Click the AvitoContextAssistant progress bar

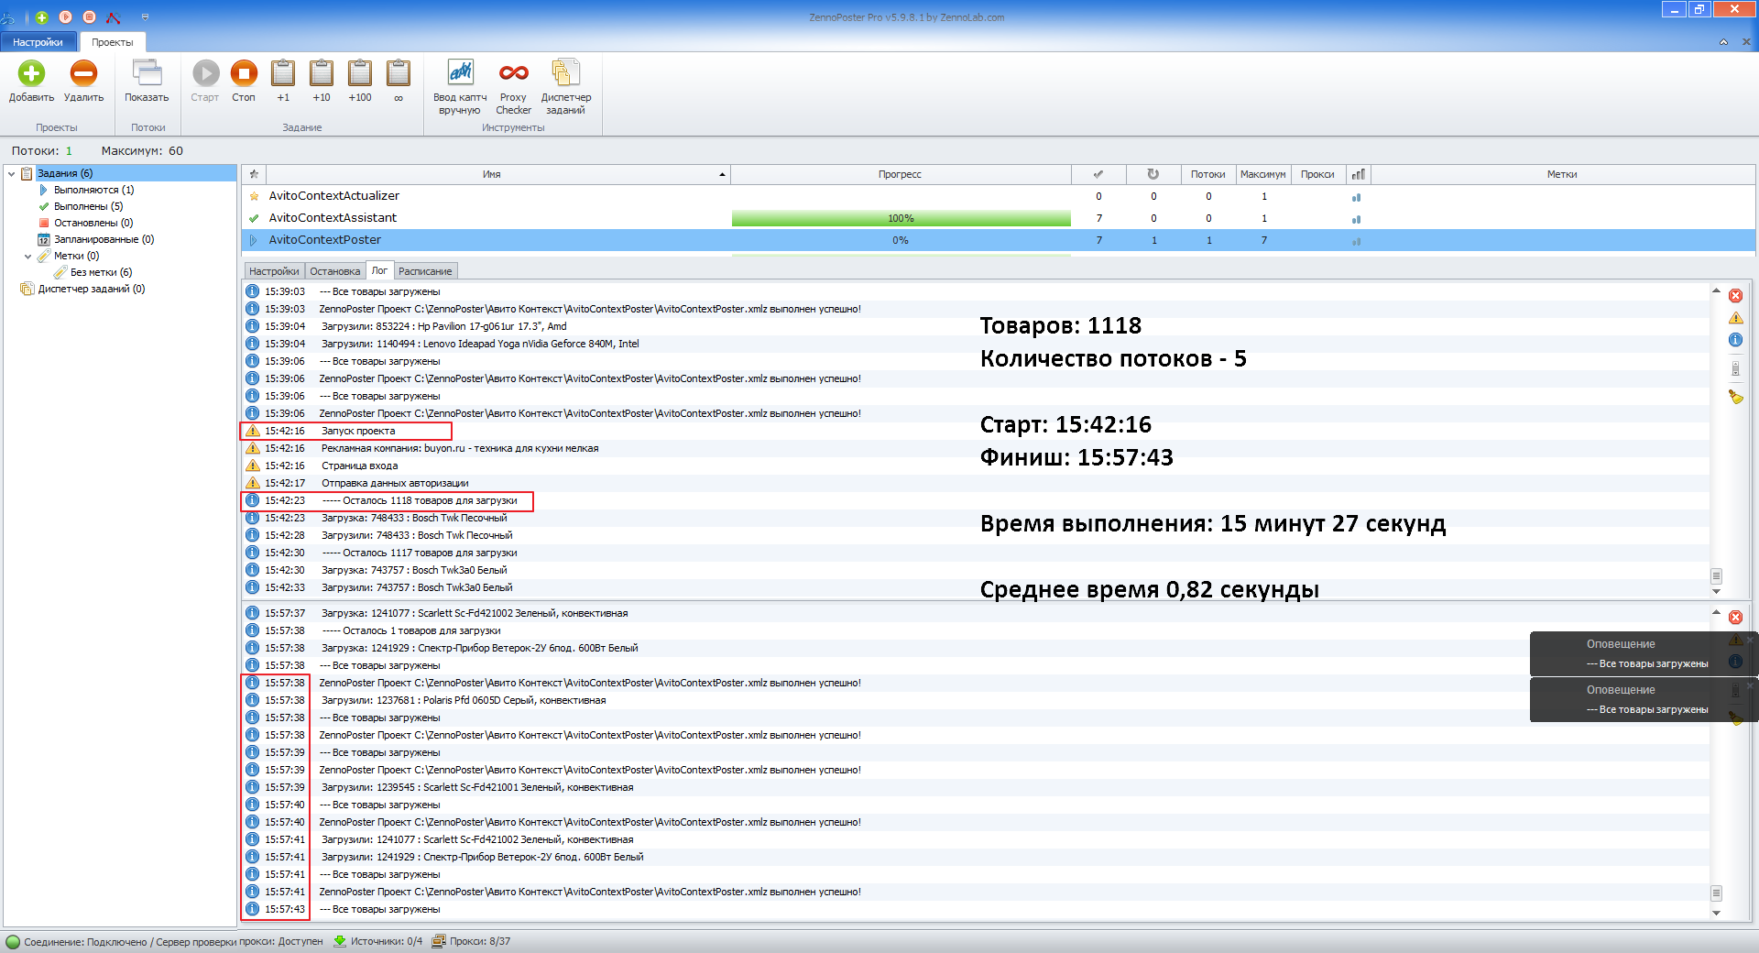point(901,217)
